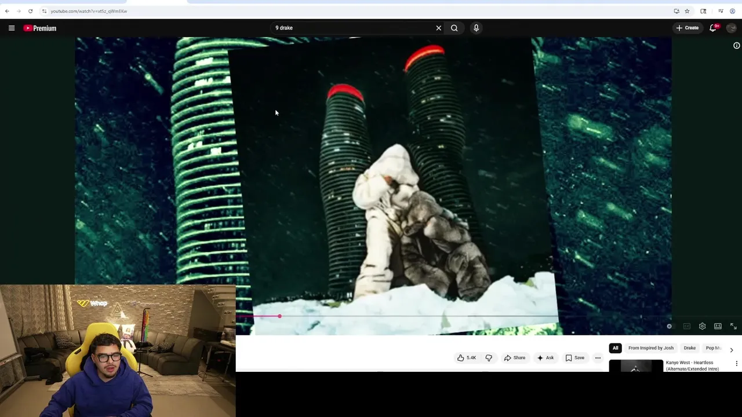Select the All filter chip

pos(616,348)
